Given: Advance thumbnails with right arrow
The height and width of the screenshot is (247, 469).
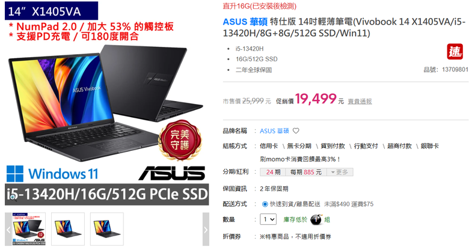Looking at the screenshot, I should pos(206,230).
